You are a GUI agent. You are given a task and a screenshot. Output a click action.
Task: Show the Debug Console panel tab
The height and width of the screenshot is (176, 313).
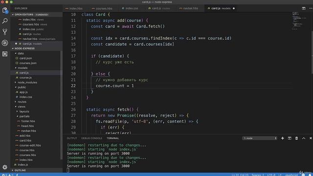(x=91, y=138)
